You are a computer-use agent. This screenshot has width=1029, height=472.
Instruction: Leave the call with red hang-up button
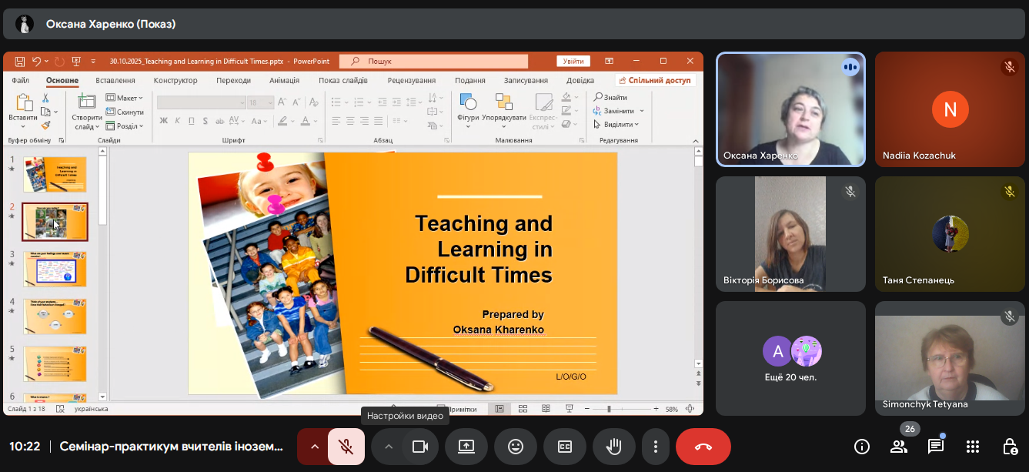pyautogui.click(x=703, y=447)
